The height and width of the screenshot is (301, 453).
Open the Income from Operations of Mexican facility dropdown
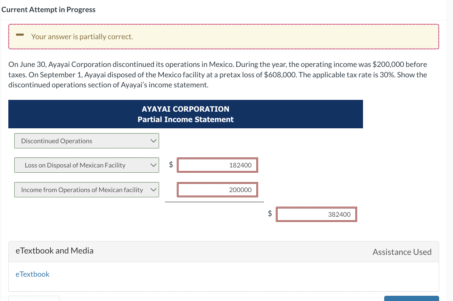(86, 190)
